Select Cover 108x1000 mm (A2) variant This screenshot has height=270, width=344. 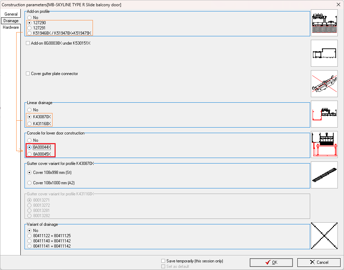click(29, 183)
